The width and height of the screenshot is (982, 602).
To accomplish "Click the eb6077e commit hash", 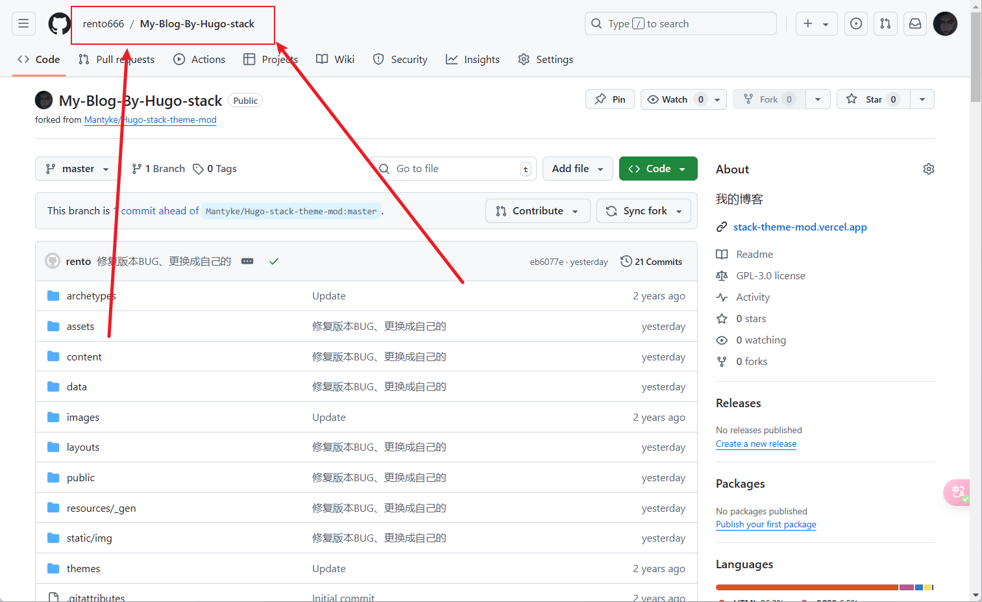I will tap(546, 262).
